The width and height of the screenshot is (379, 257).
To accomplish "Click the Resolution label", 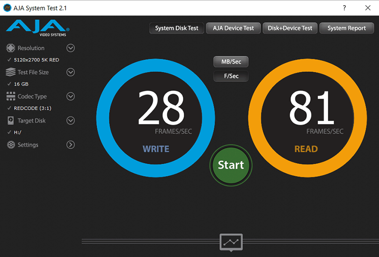I will [31, 48].
